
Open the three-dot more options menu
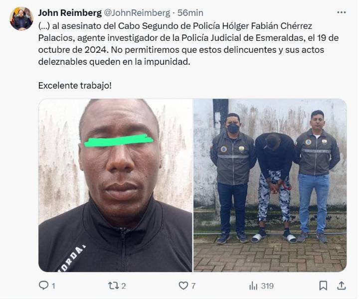(342, 12)
